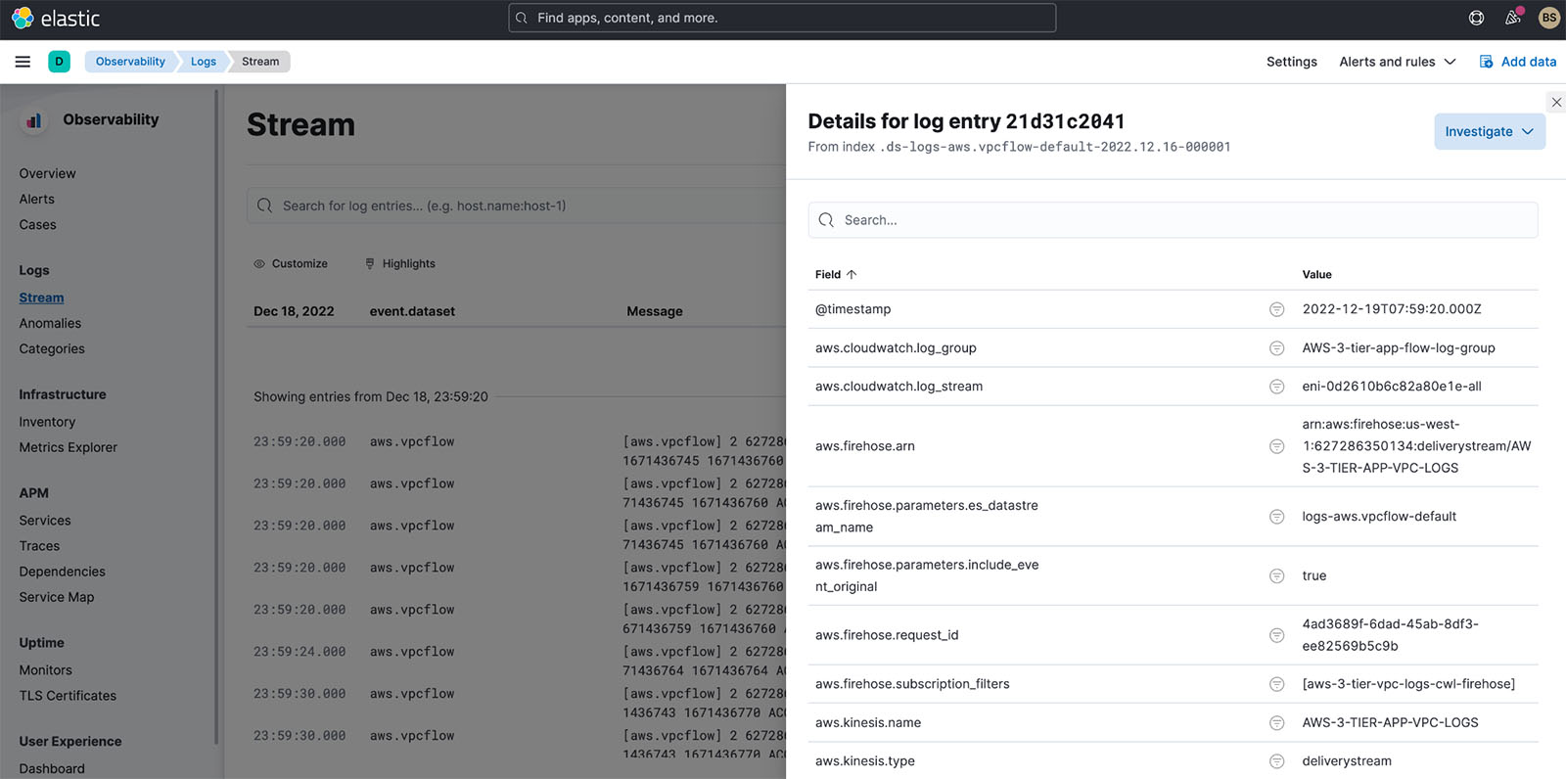Click the Add data button
Screen dimensions: 1566x779
[1517, 62]
